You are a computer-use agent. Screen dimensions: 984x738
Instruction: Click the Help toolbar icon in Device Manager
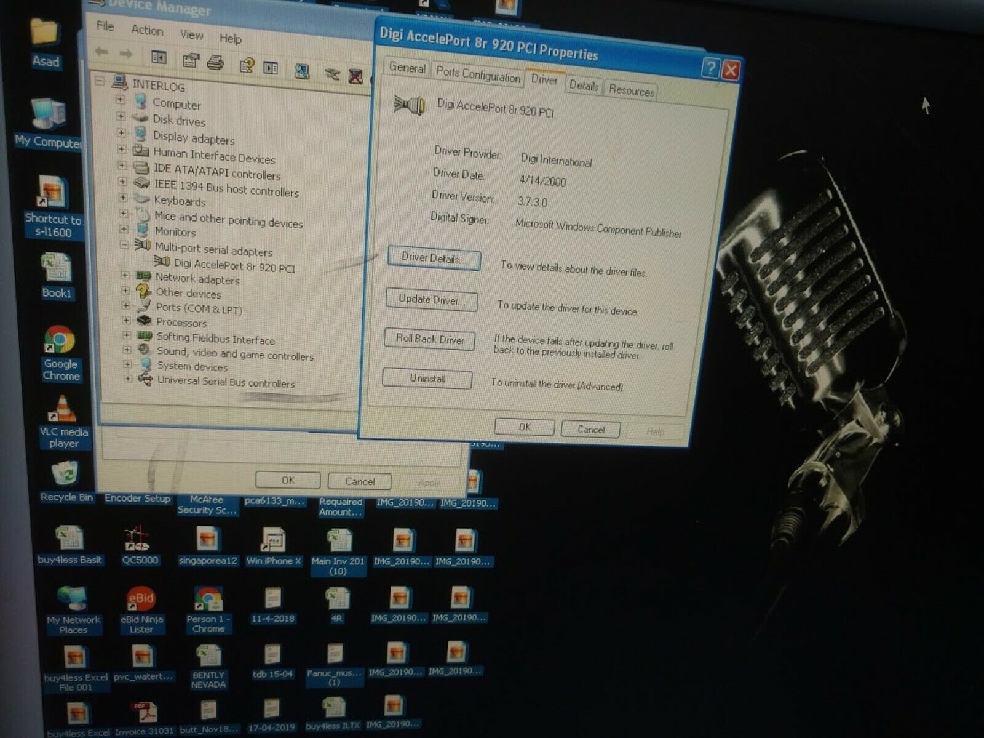tap(247, 65)
